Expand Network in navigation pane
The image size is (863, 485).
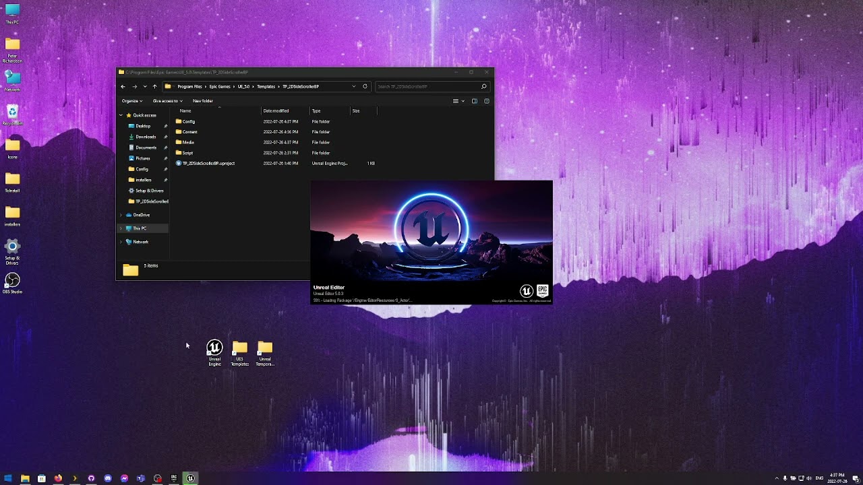click(121, 242)
